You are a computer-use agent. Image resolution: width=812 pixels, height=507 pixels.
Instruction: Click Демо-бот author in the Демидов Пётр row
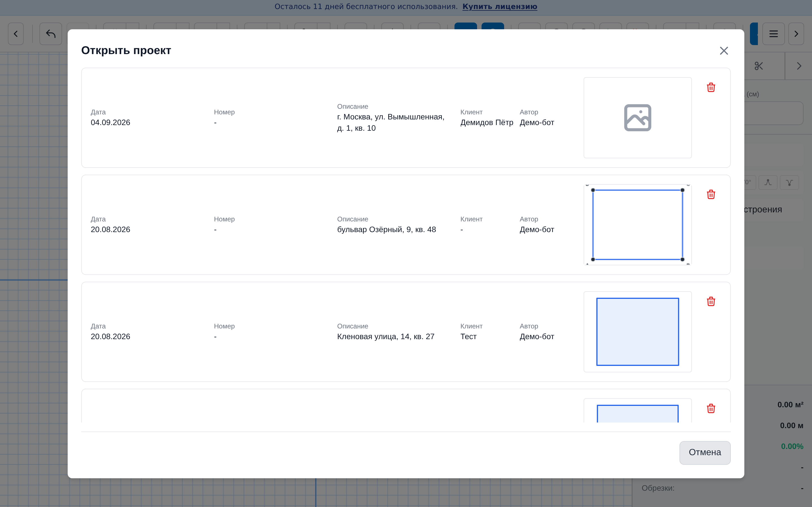[x=537, y=123]
